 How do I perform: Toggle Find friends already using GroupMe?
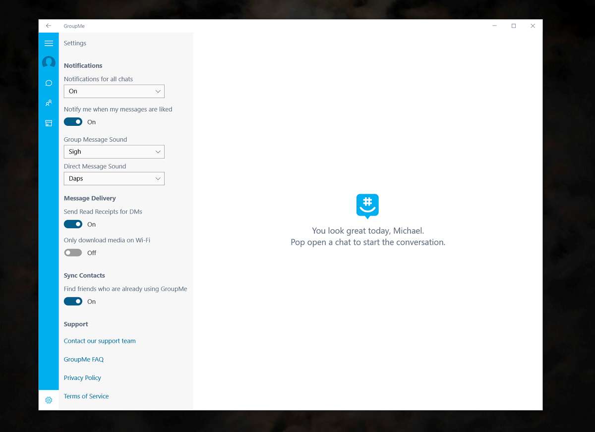[x=73, y=302]
